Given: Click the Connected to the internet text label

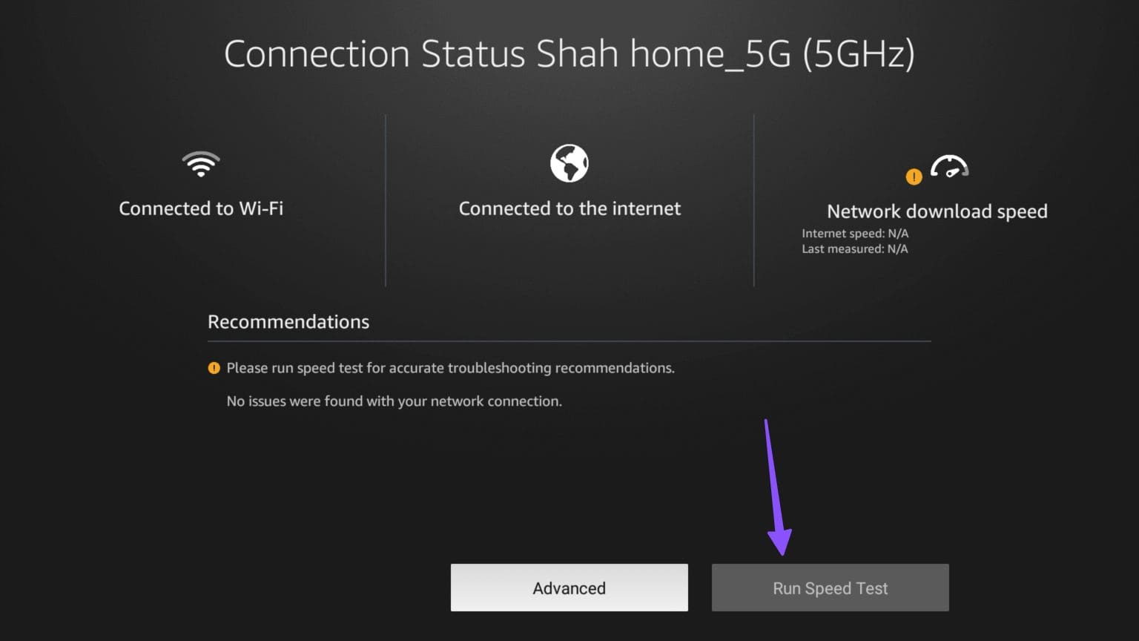Looking at the screenshot, I should 569,208.
